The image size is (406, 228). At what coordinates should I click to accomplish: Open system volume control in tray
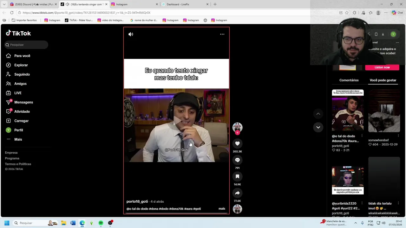pyautogui.click(x=383, y=223)
